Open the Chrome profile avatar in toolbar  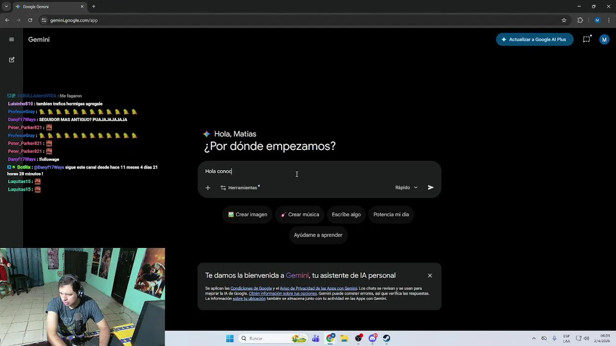tap(597, 20)
